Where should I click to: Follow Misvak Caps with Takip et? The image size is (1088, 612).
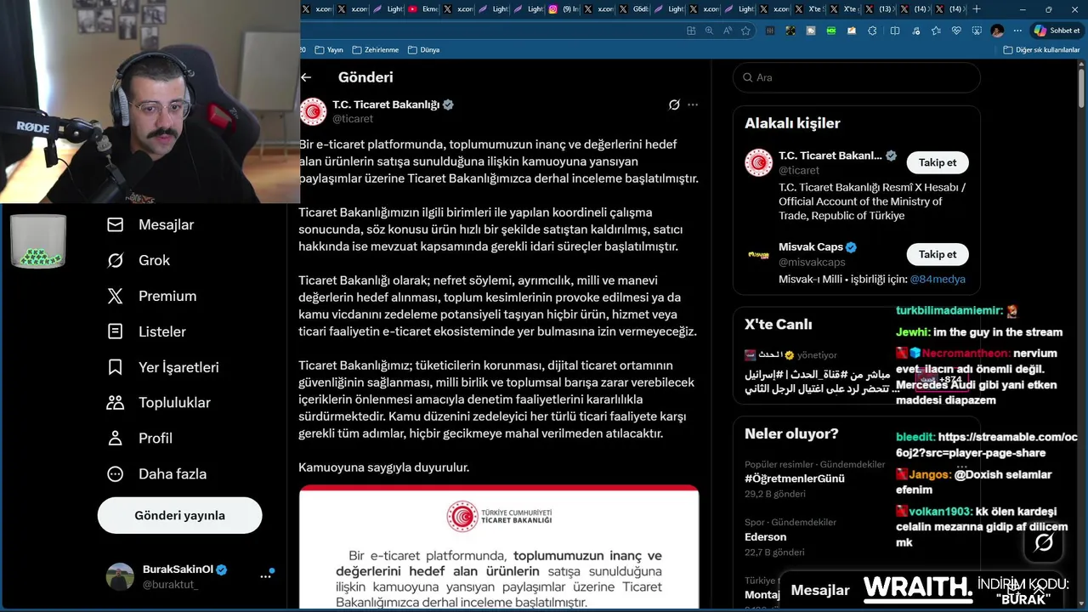click(938, 254)
